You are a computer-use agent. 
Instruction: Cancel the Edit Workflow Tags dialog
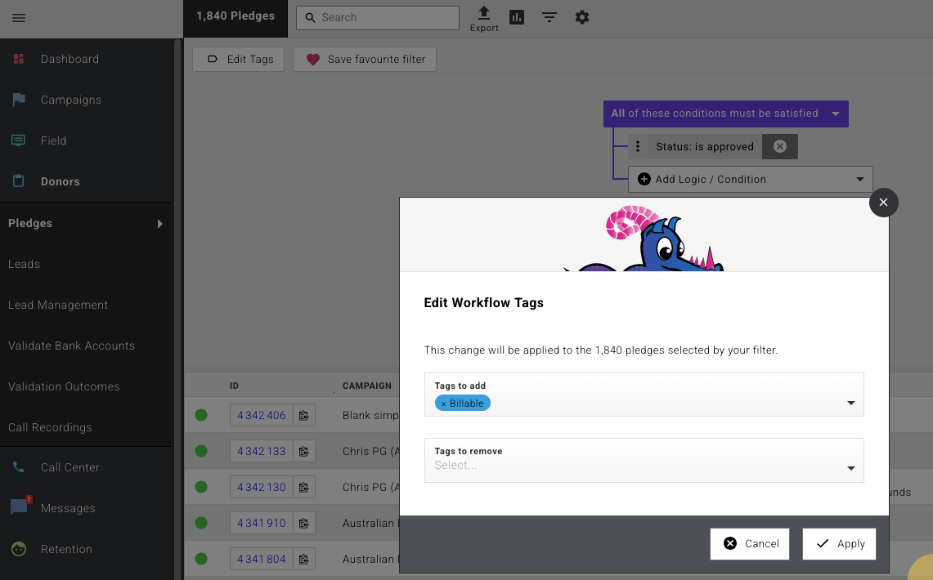[x=750, y=543]
